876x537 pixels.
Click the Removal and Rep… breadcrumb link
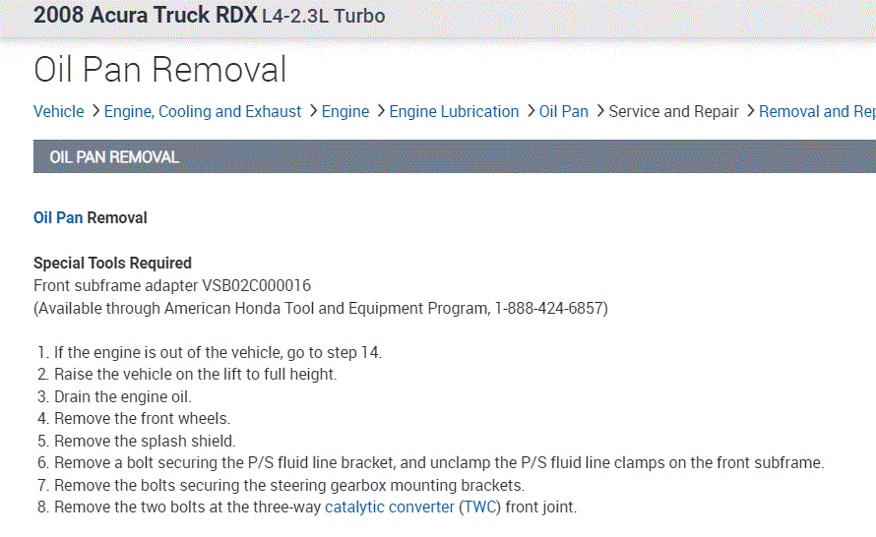(x=817, y=112)
